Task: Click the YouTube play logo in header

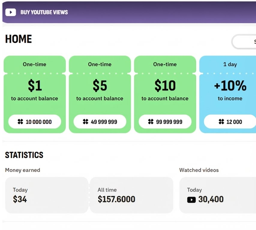Action: (11, 12)
